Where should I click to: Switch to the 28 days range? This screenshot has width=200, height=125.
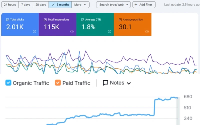click(41, 4)
